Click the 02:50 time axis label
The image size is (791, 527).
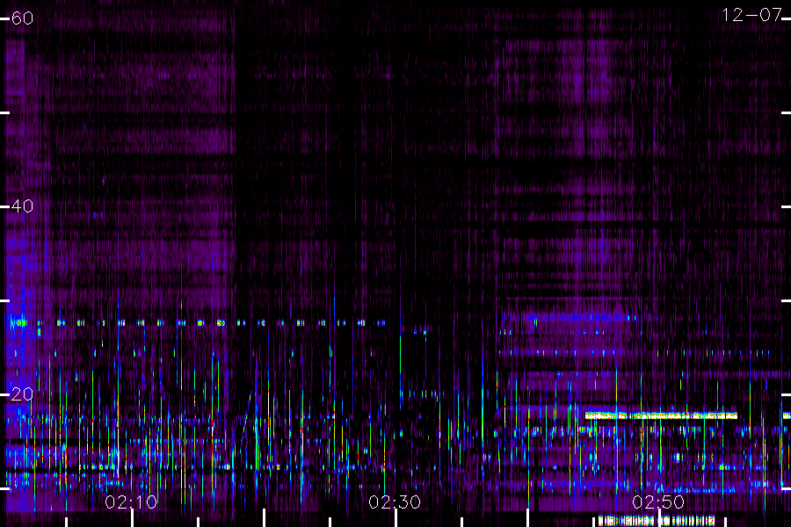click(658, 502)
